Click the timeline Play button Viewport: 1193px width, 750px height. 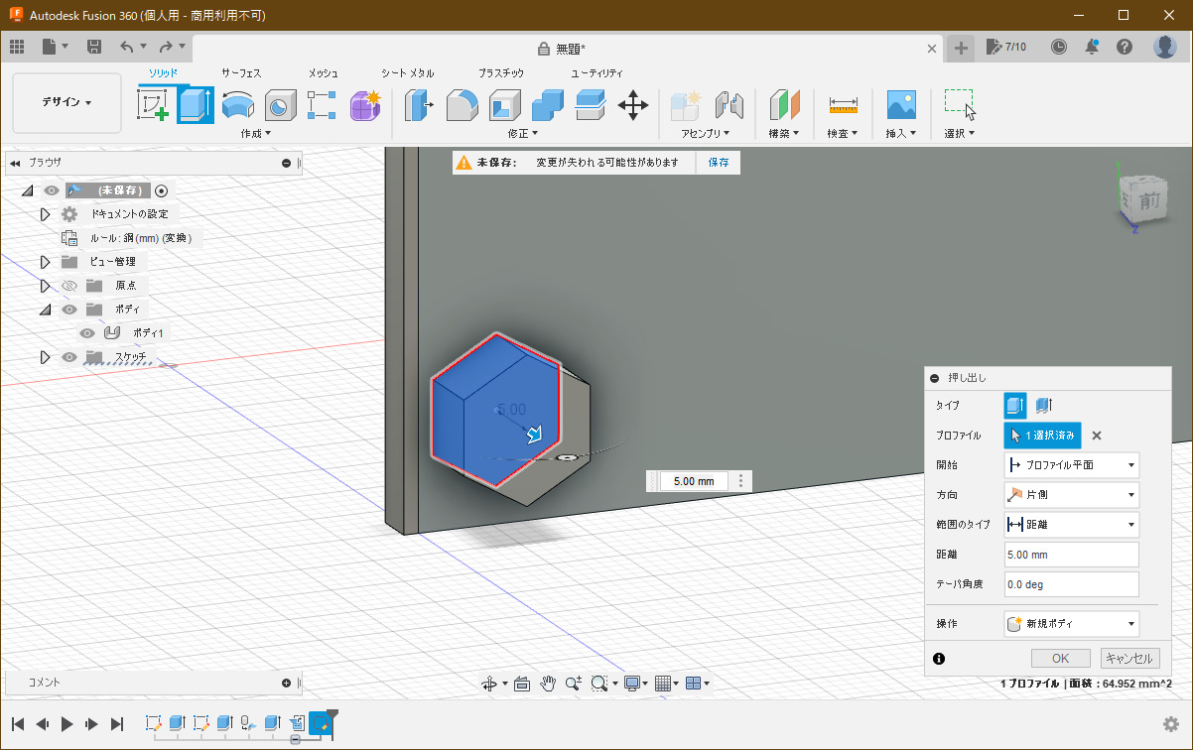point(66,724)
